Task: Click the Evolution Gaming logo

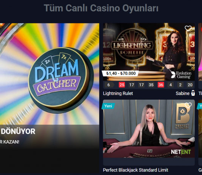Action: tap(181, 75)
